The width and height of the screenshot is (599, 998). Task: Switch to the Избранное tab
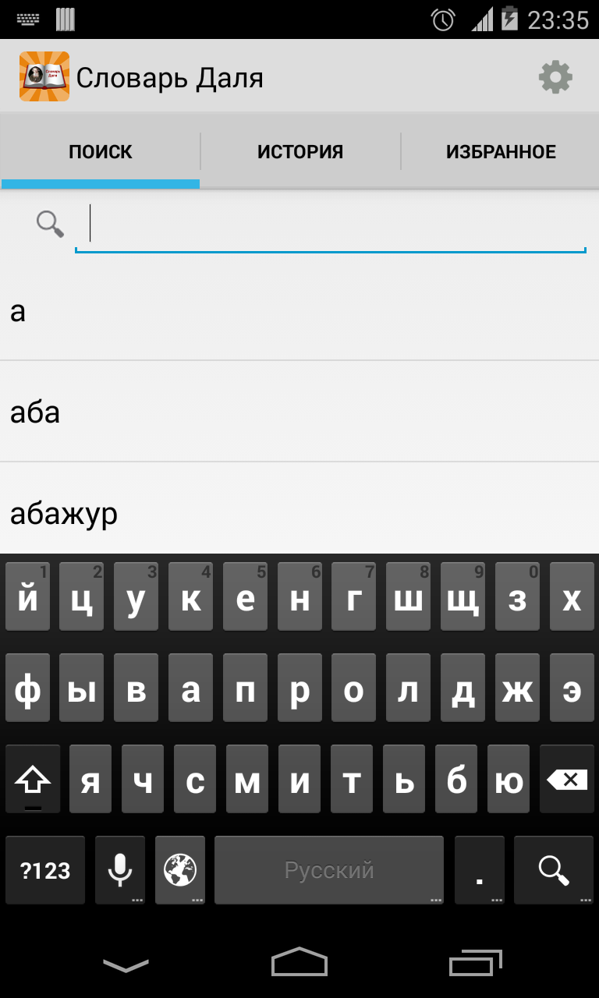coord(501,151)
